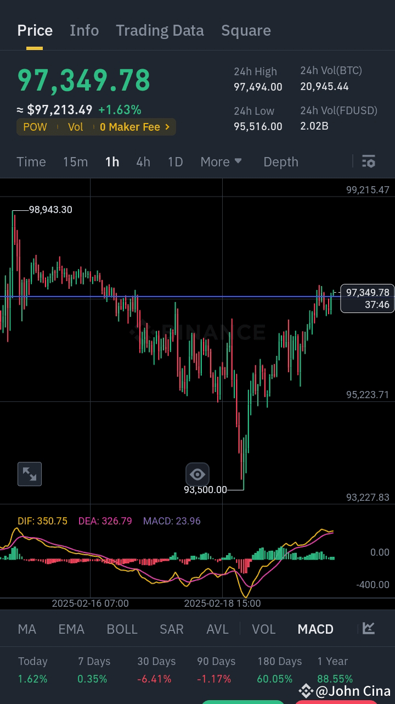Tap the +1.63% change value

(120, 110)
